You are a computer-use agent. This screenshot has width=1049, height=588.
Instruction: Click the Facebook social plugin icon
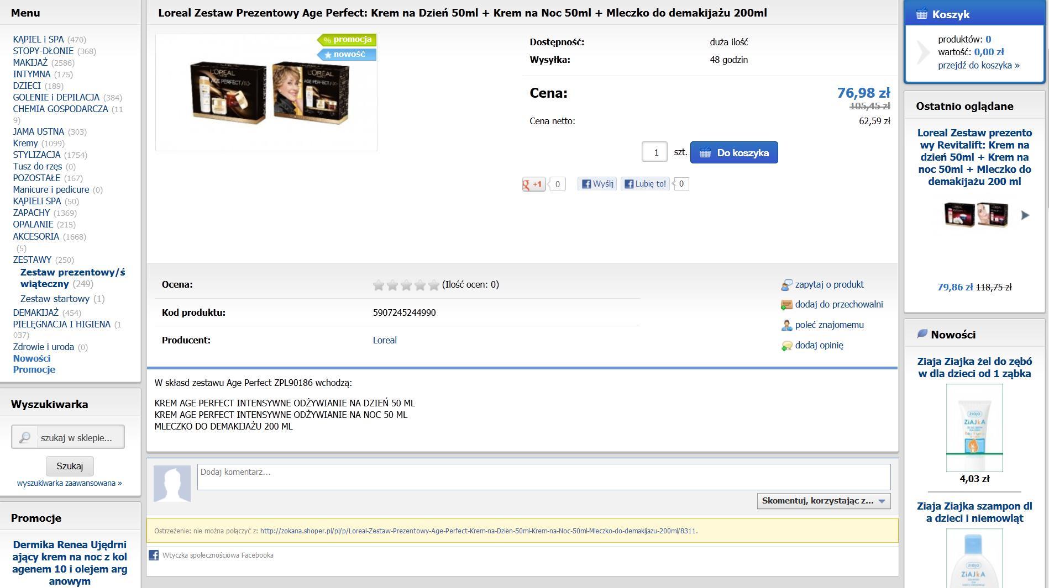[x=154, y=555]
